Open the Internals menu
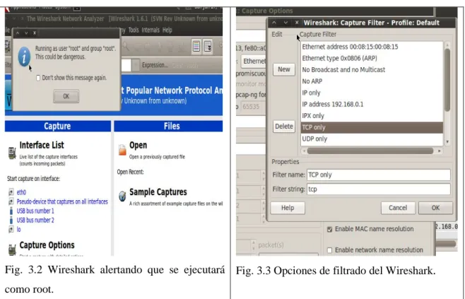The width and height of the screenshot is (465, 299). [151, 30]
